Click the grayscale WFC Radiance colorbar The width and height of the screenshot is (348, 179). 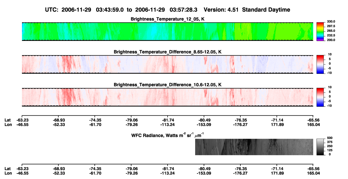[320, 147]
